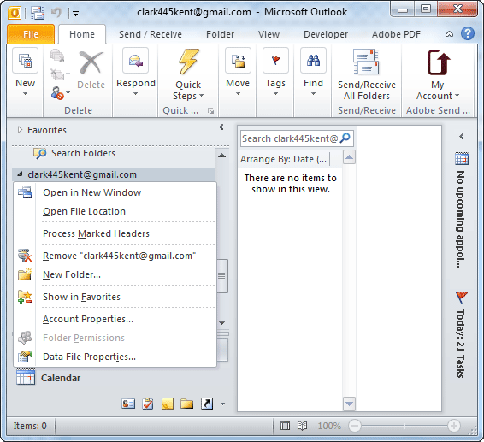Choose Open File Location
484x442 pixels.
point(115,211)
